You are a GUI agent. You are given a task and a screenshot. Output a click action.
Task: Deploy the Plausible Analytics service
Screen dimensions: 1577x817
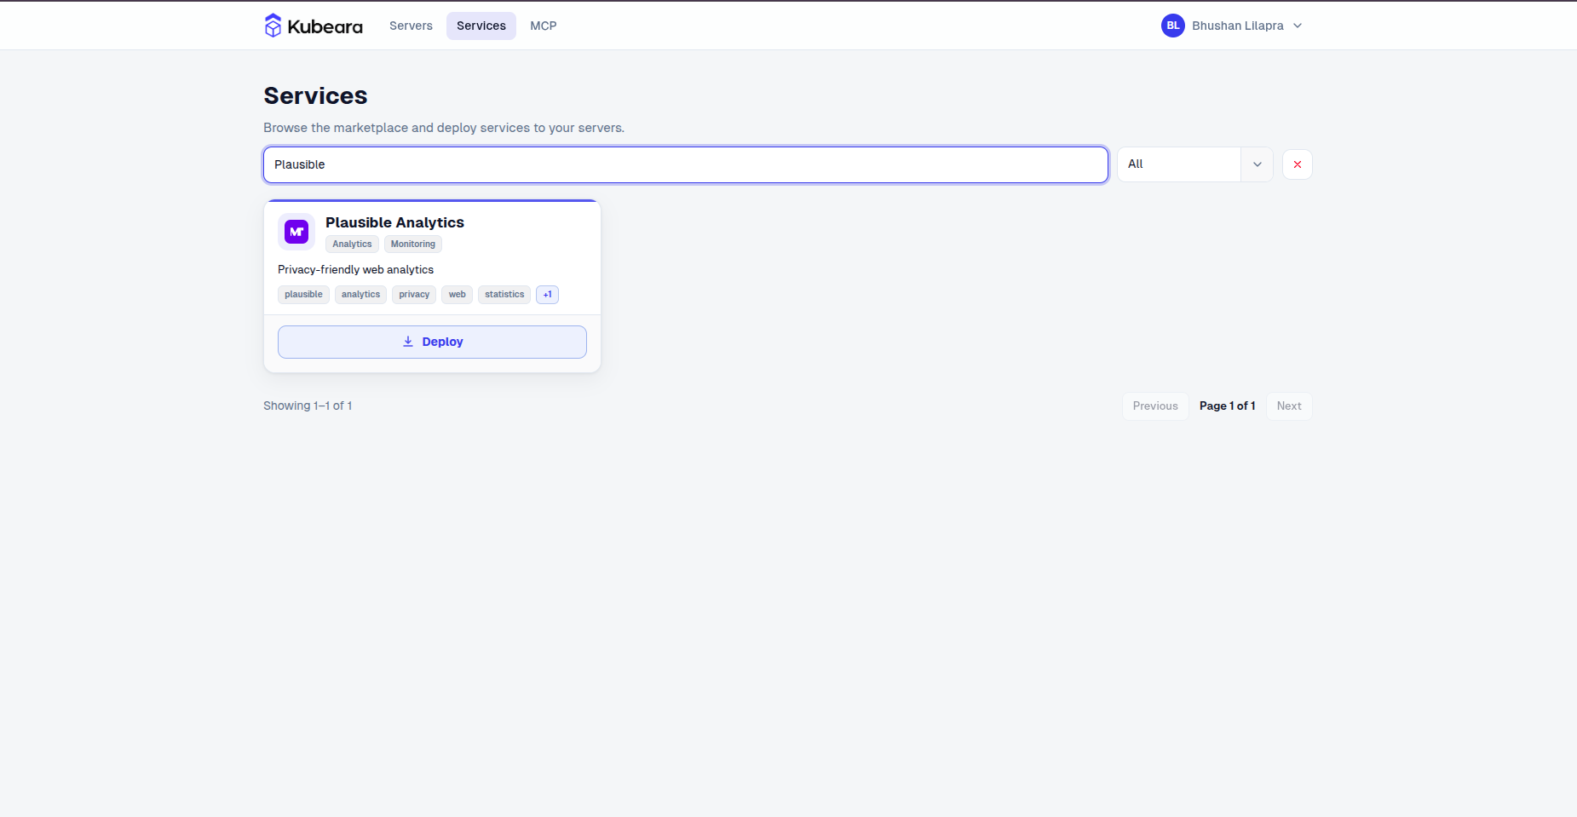point(432,342)
